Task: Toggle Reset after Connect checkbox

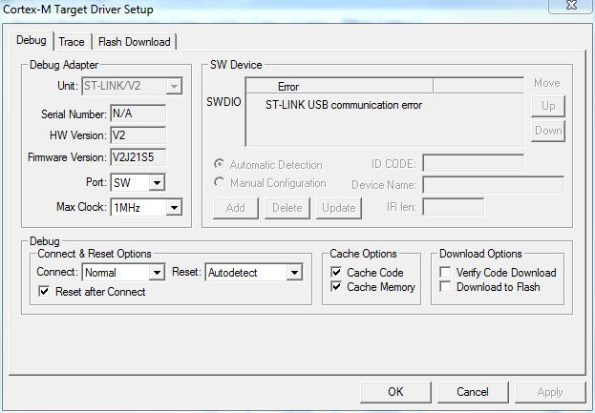Action: coord(45,292)
